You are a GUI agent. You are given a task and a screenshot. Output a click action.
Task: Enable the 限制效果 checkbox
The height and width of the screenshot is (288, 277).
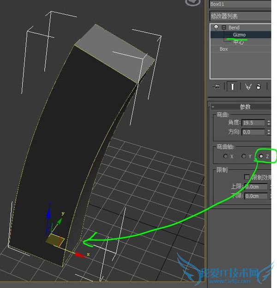247,177
